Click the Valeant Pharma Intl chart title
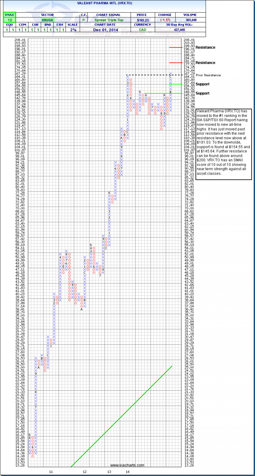This screenshot has height=476, width=255. click(127, 2)
